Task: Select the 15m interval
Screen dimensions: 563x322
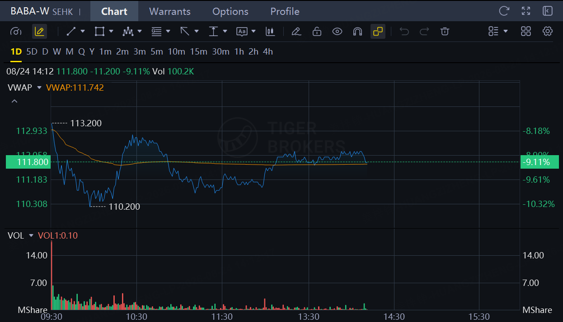Action: tap(198, 52)
